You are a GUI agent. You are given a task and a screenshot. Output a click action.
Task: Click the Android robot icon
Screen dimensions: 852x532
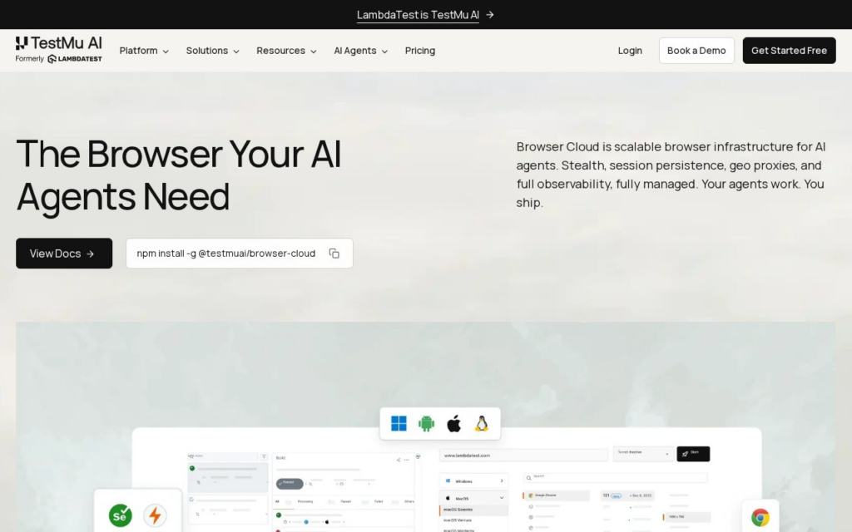click(427, 423)
